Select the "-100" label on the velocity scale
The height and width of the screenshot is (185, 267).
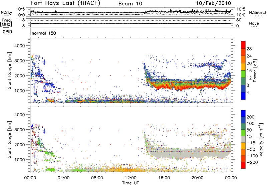[x=252, y=156]
